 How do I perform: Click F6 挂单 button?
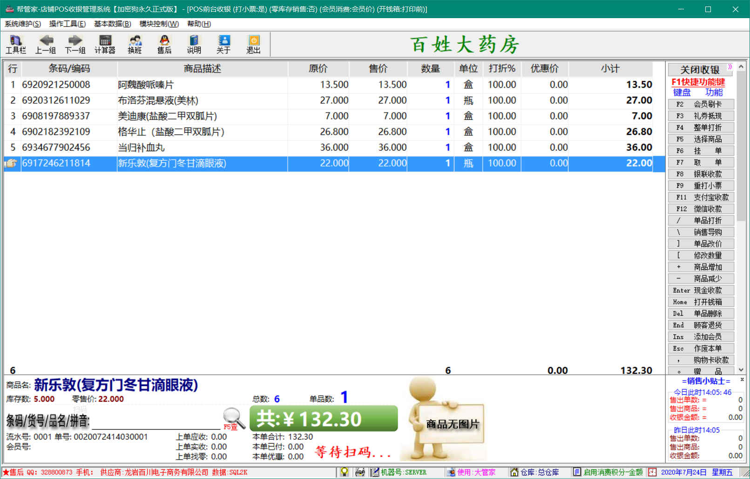(x=701, y=151)
